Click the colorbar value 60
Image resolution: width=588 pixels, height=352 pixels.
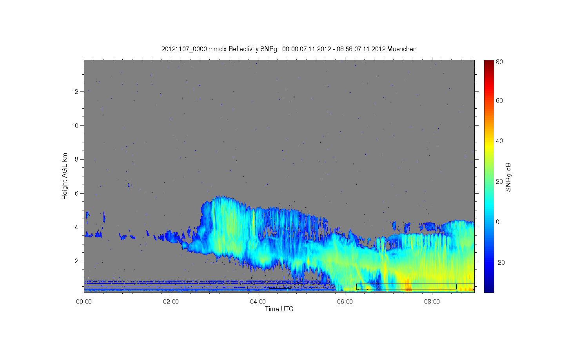point(499,101)
